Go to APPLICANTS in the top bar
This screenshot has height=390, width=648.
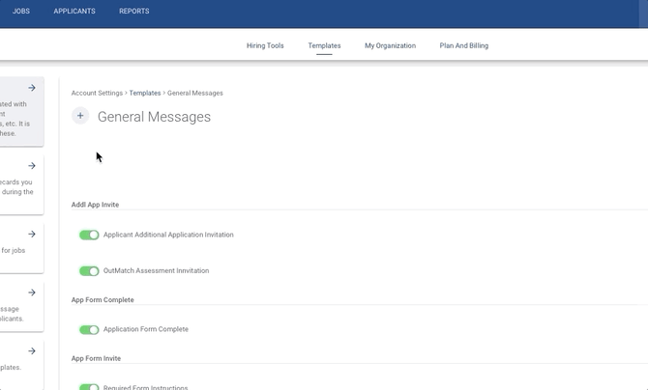pyautogui.click(x=74, y=12)
